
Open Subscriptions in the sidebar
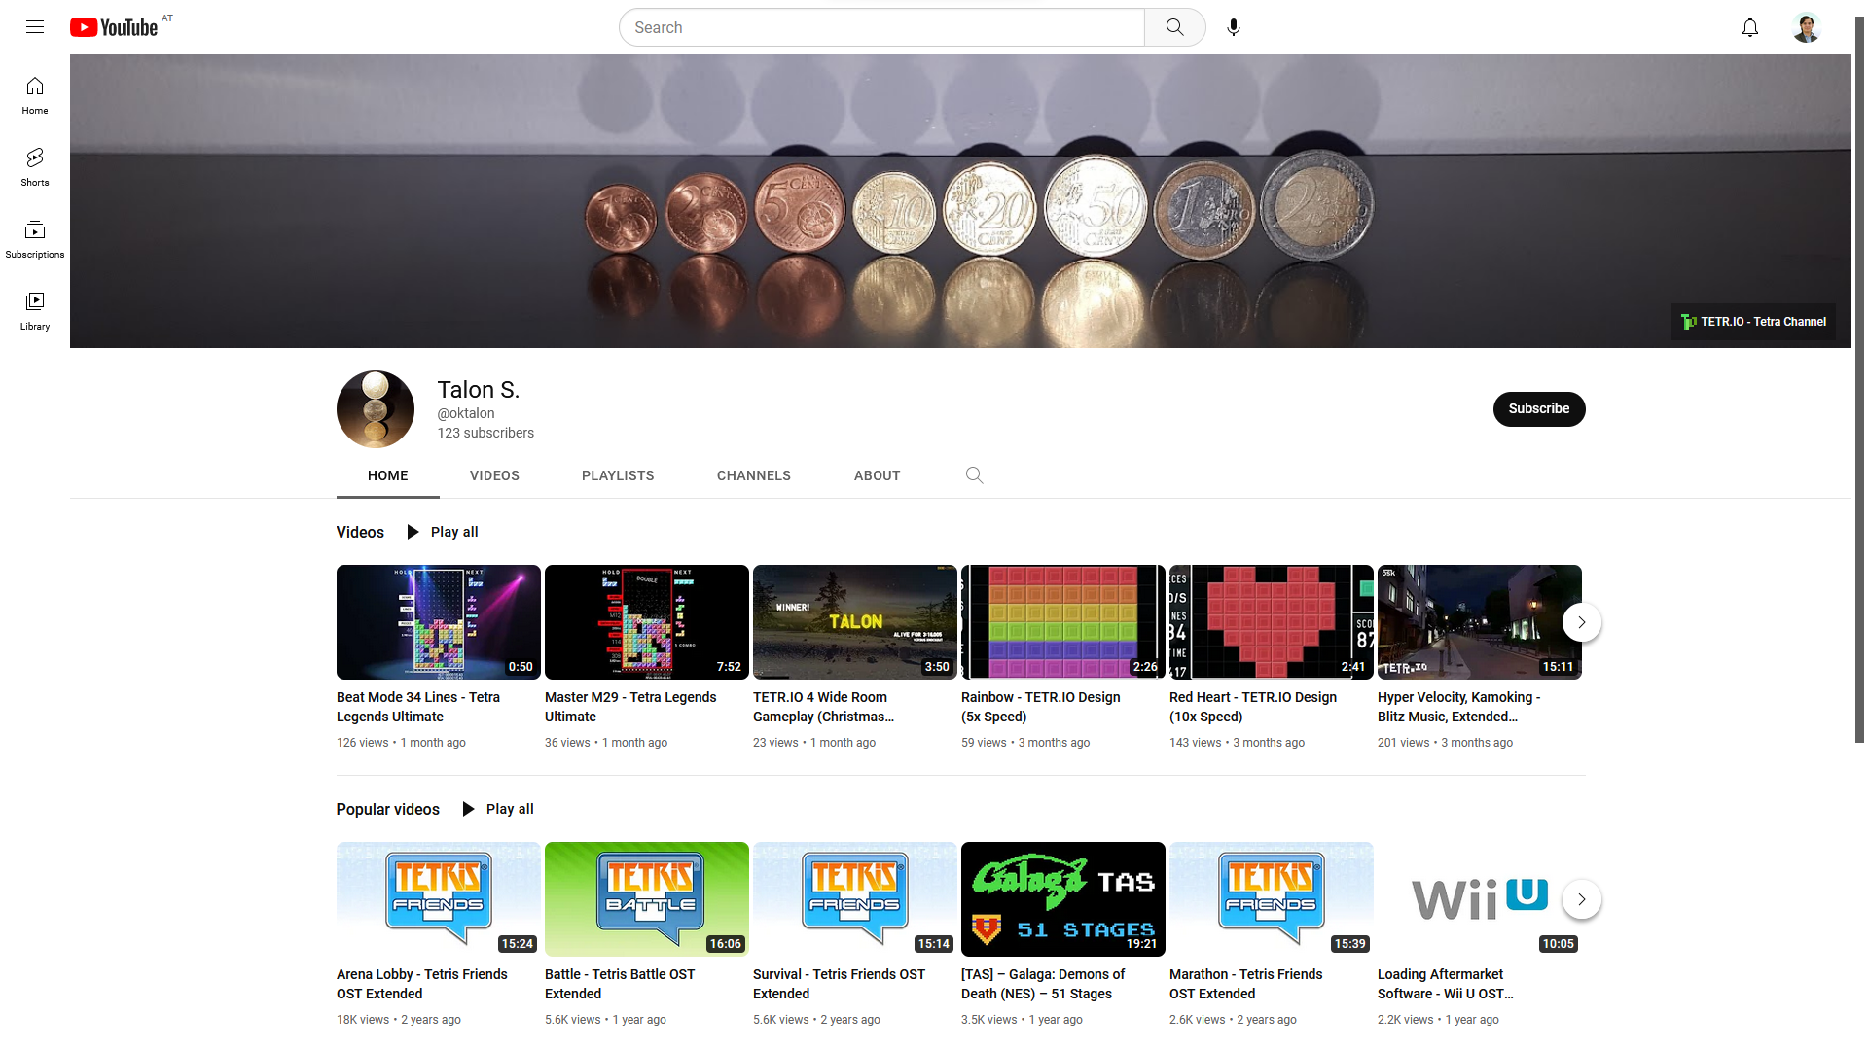point(35,239)
